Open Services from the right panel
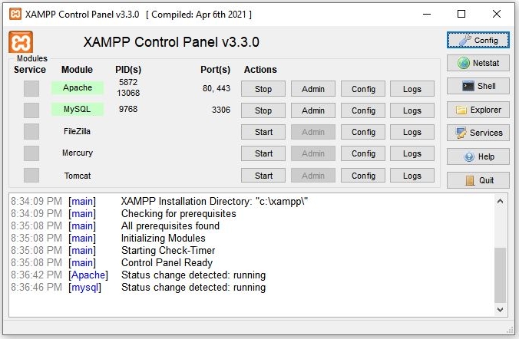 pyautogui.click(x=478, y=133)
